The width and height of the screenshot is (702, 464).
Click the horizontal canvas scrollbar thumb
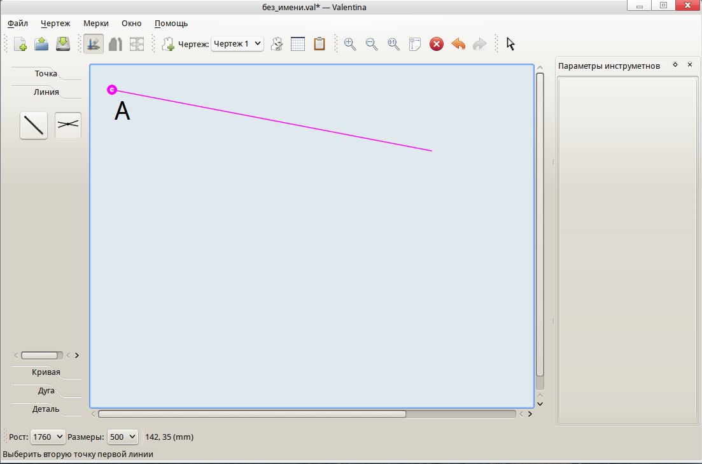pyautogui.click(x=252, y=414)
